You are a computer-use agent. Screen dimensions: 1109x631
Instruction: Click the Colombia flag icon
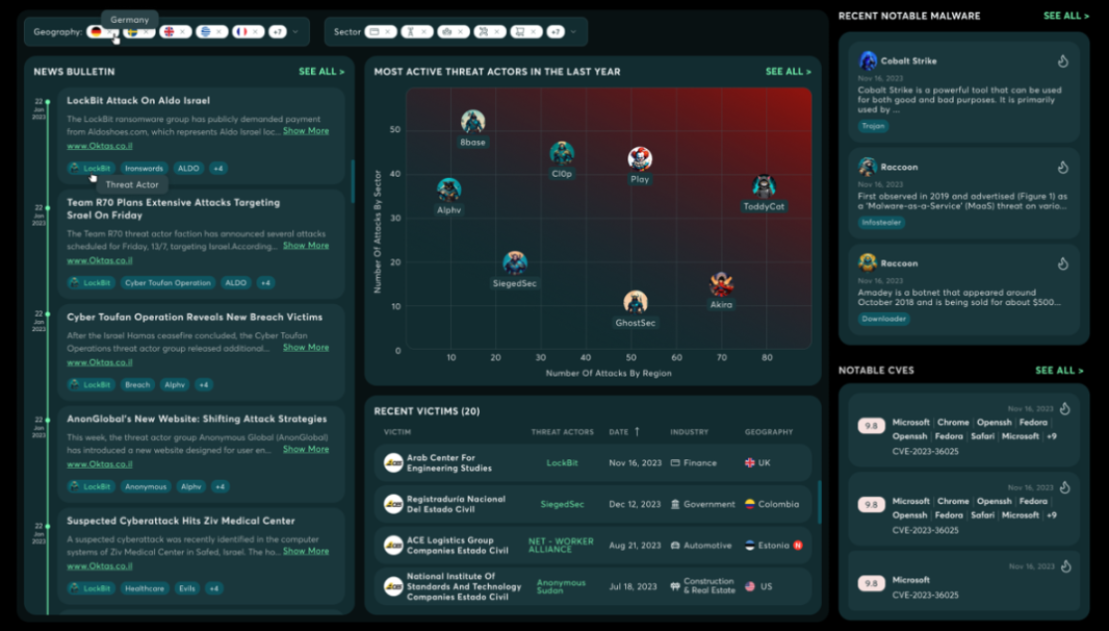749,505
